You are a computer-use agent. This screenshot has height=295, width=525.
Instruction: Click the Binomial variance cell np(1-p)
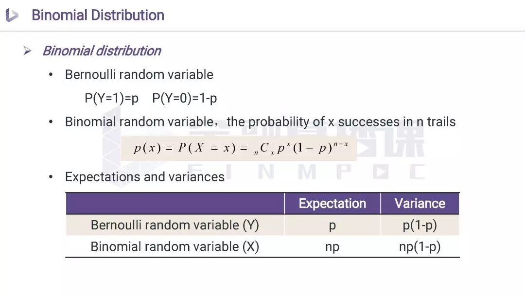pyautogui.click(x=420, y=247)
